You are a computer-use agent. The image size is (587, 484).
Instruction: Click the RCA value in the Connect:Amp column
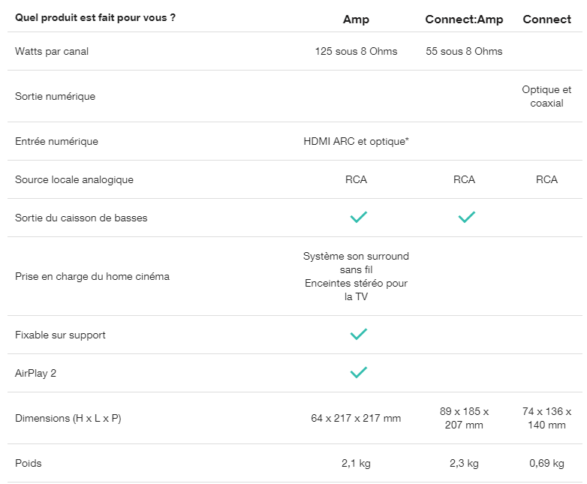[x=464, y=179]
